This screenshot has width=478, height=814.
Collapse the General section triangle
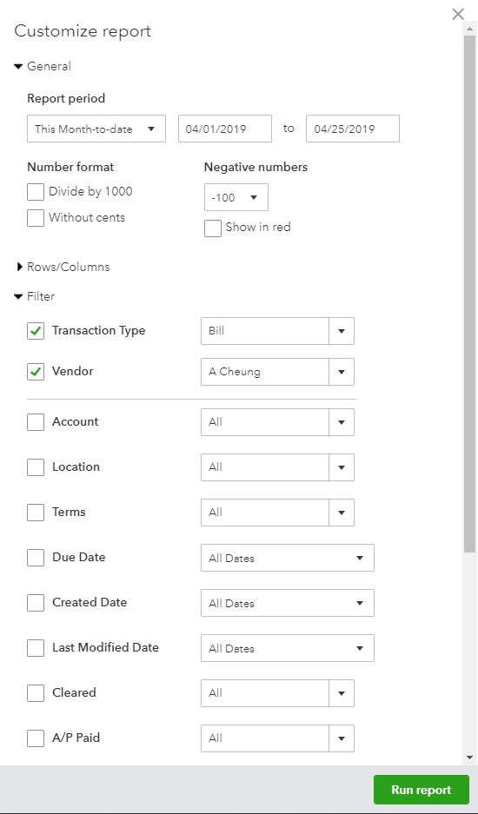tap(19, 66)
